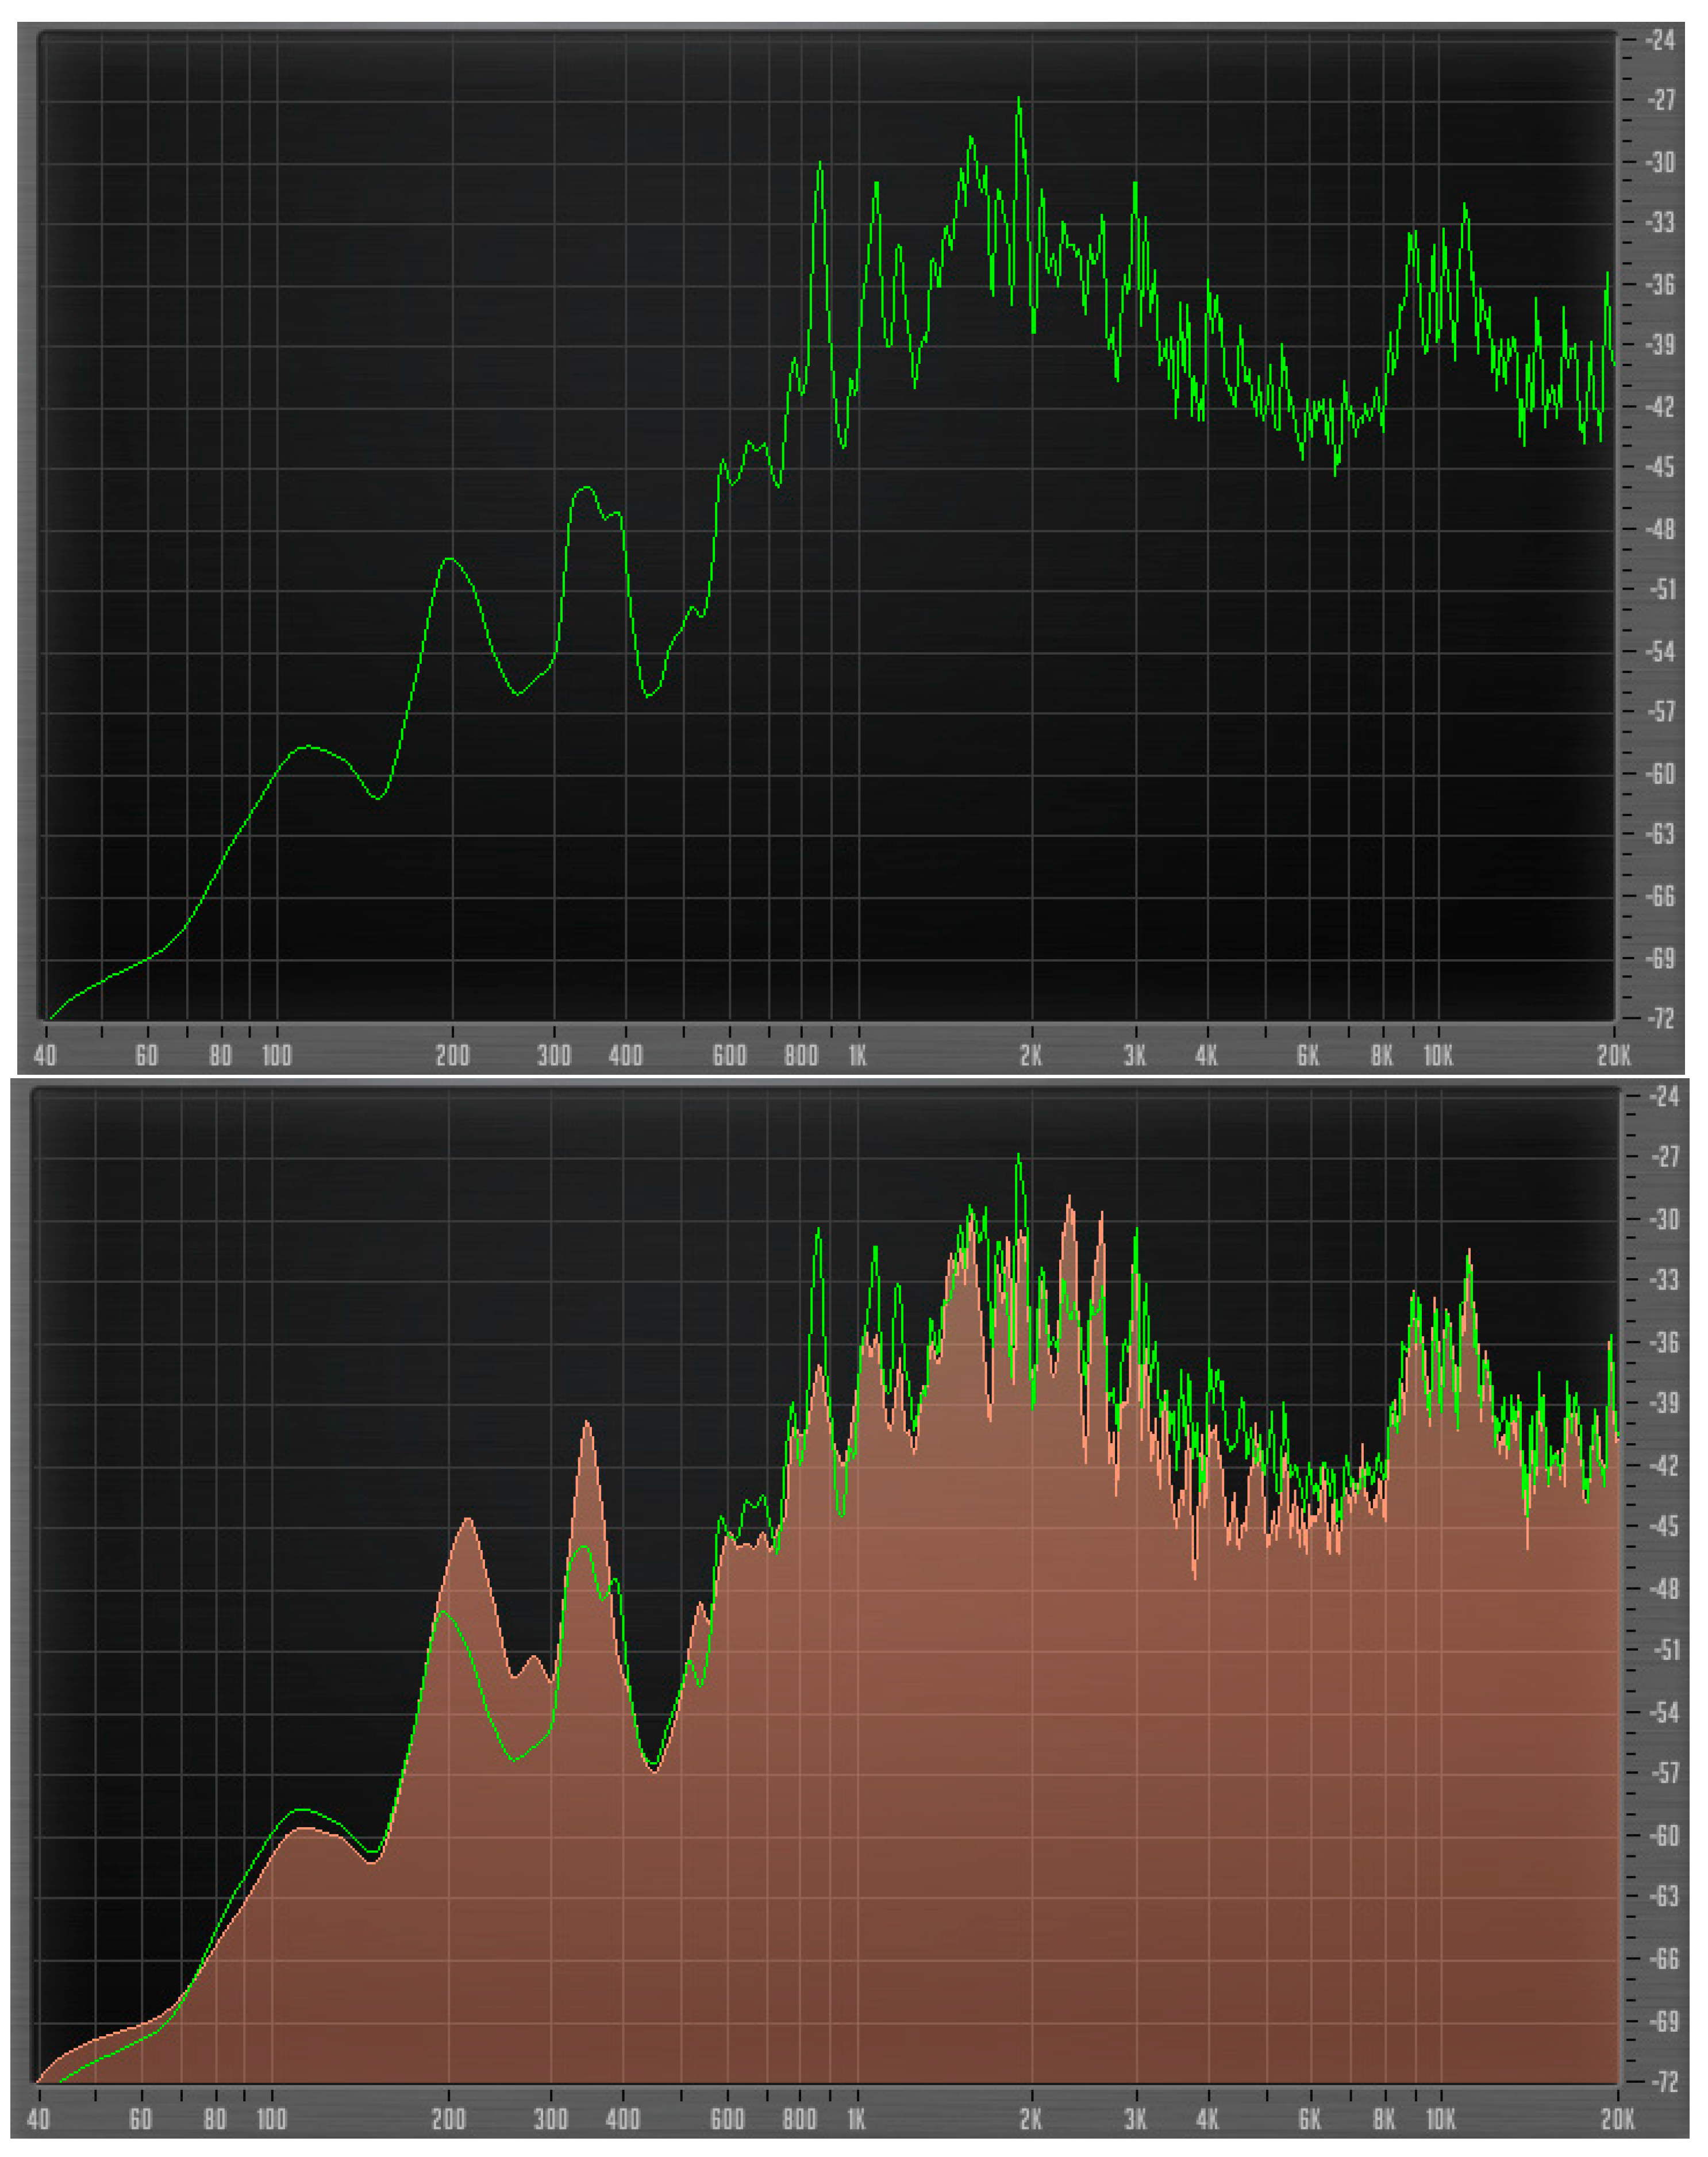Click the 20K frequency label in bottom graph
The image size is (1708, 2157).
pyautogui.click(x=1617, y=2119)
